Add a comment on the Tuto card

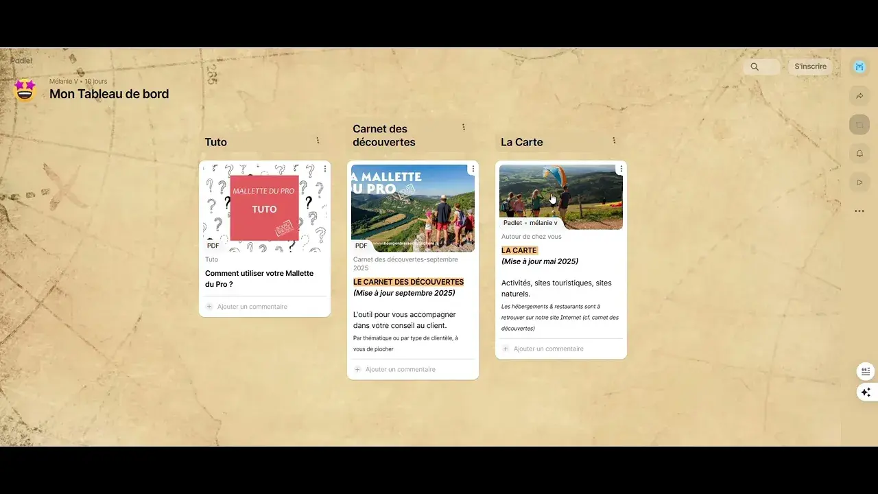252,307
